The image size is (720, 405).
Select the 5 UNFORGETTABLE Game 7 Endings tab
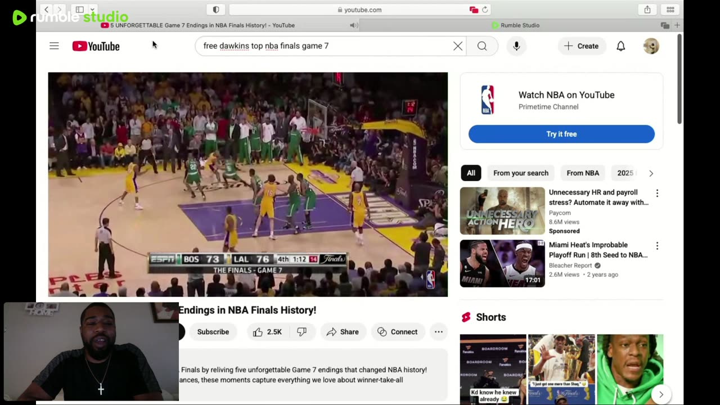(197, 25)
